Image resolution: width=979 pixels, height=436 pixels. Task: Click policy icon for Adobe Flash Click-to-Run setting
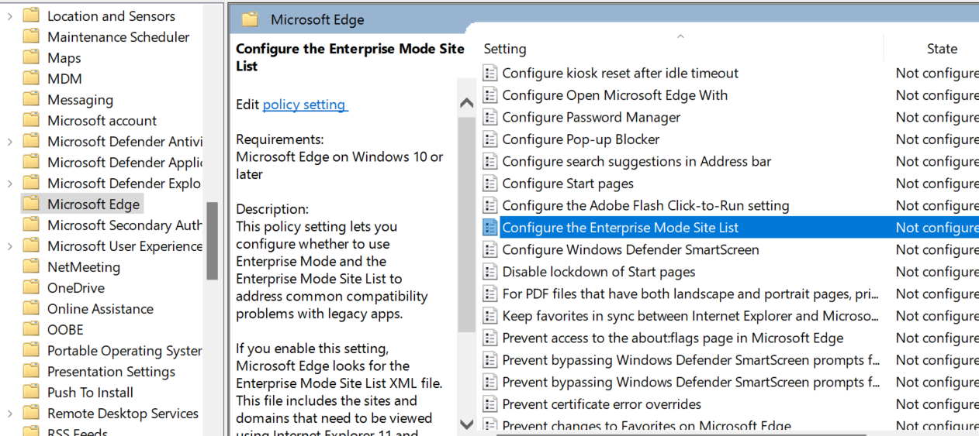point(490,206)
